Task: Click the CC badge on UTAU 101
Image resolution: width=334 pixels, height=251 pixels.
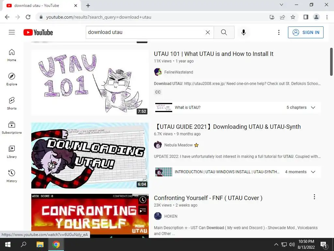Action: (x=158, y=92)
